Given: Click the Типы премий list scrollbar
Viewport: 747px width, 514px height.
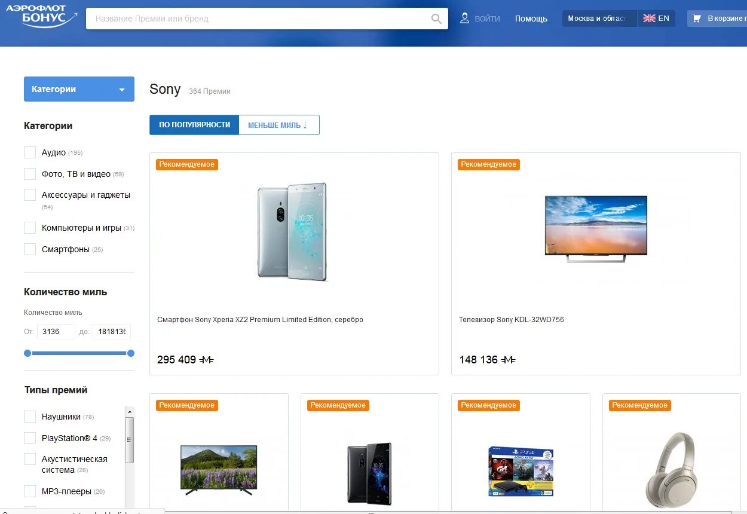Looking at the screenshot, I should [x=129, y=440].
